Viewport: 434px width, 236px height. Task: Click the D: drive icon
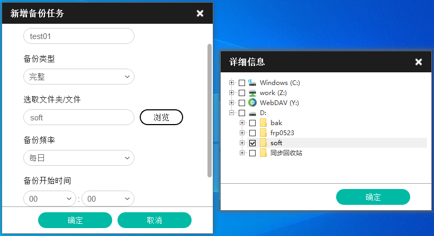(252, 113)
